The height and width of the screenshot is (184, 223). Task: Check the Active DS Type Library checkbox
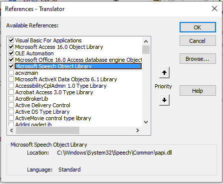click(x=11, y=112)
